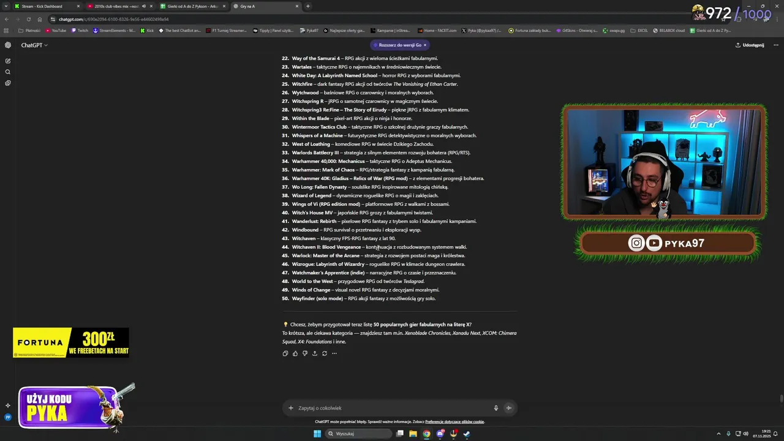
Task: Dismiss the 'Rozszerz do wersji Go' banner
Action: (x=424, y=45)
